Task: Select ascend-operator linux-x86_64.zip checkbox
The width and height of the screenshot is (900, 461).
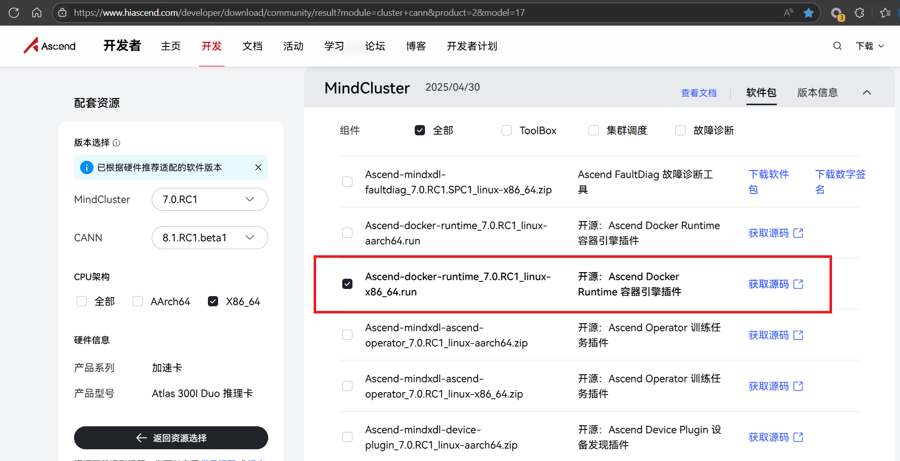Action: click(347, 386)
